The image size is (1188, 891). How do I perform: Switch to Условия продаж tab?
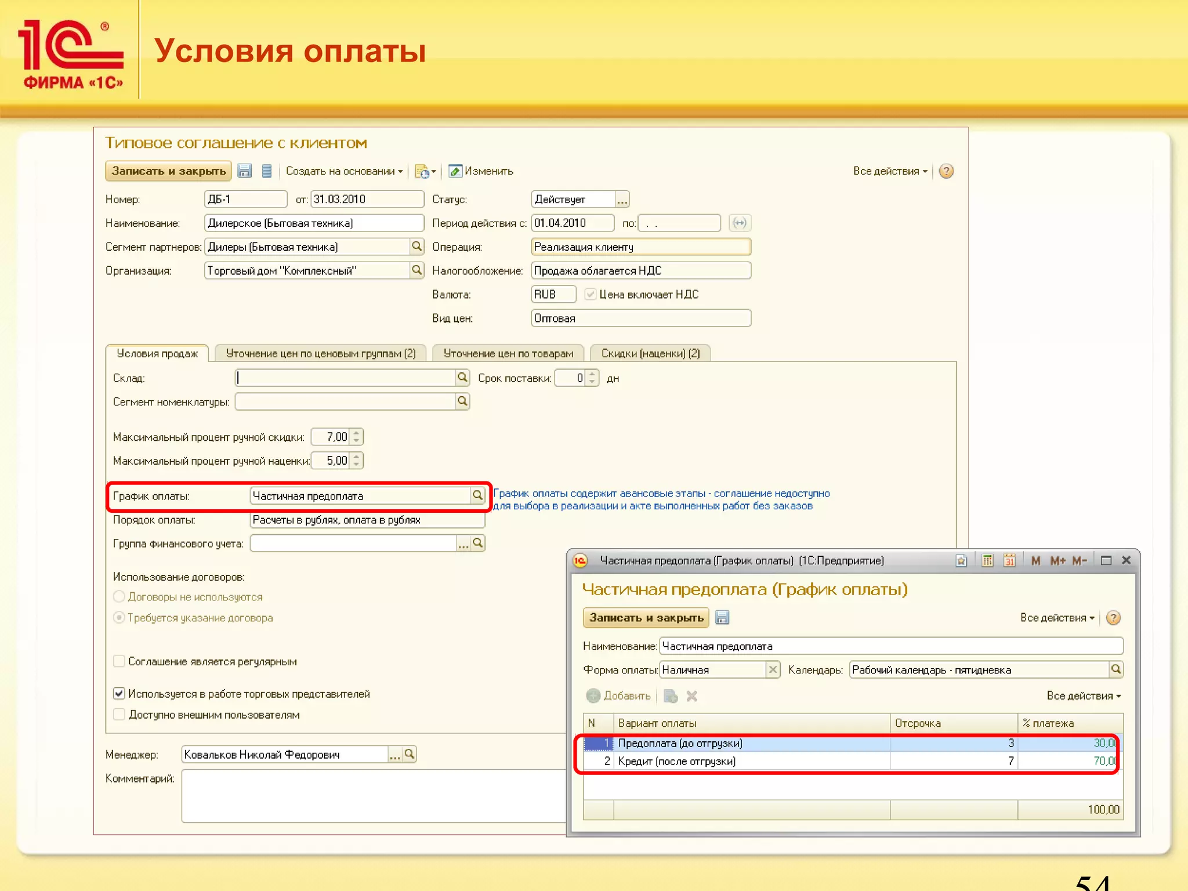[157, 353]
